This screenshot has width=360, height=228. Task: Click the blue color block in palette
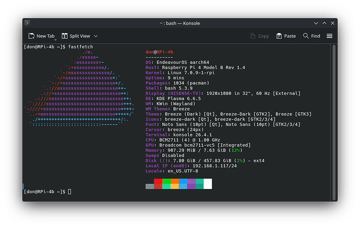(183, 181)
